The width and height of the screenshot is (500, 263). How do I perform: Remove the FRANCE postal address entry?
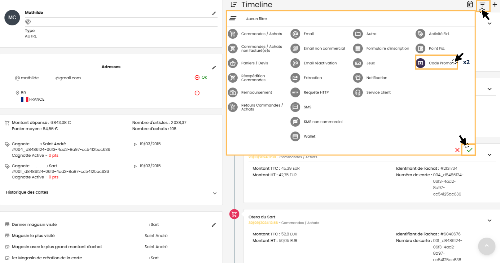click(197, 93)
